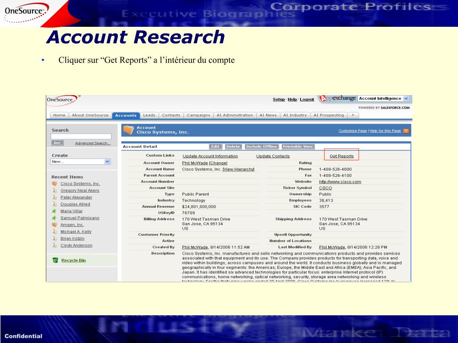This screenshot has height=343, width=458.
Task: Click the Account folder icon beside Cisco Systems, Inc.
Action: click(128, 130)
